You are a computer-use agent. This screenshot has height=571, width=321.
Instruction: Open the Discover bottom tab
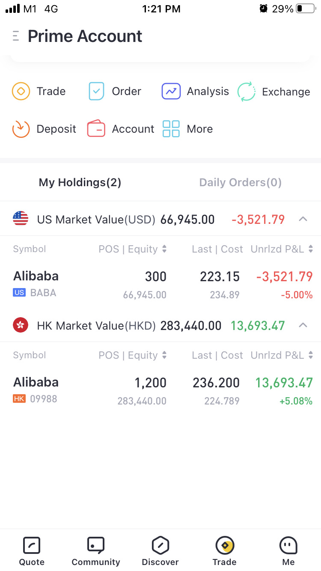pyautogui.click(x=160, y=550)
